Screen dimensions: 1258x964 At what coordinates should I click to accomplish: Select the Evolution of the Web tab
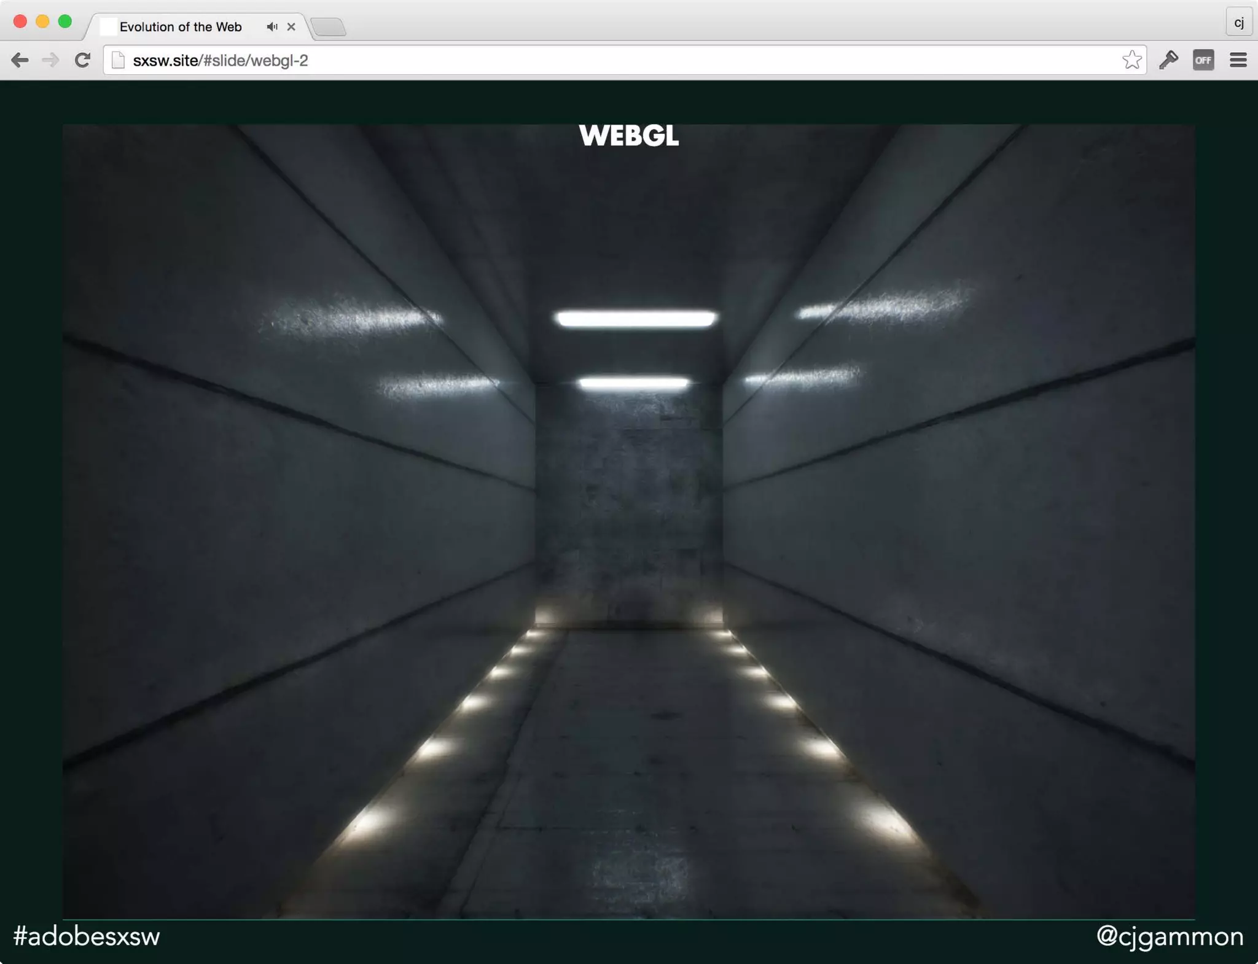coord(181,27)
